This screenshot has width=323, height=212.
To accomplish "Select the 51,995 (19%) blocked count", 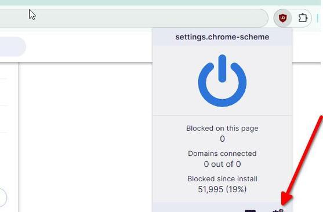I will (x=222, y=189).
